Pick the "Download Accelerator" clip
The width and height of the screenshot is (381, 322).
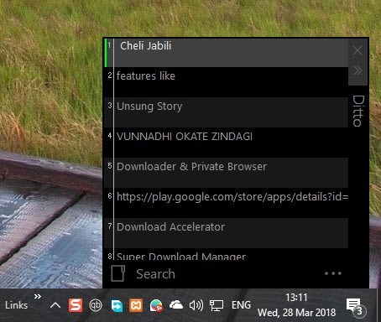(226, 233)
